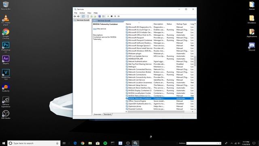Select the NVIDIA Telemetry Container service row
The height and width of the screenshot is (146, 259).
[159, 99]
